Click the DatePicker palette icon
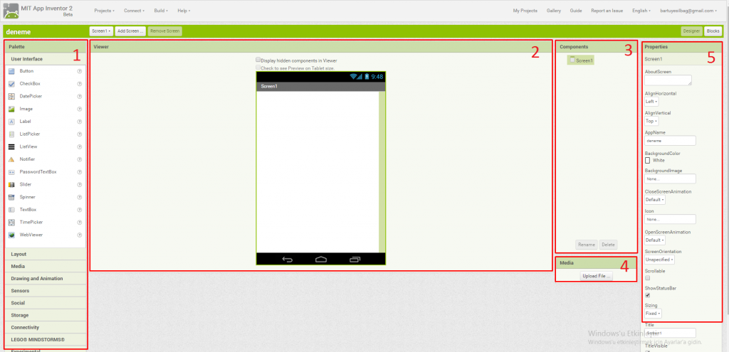 tap(11, 96)
